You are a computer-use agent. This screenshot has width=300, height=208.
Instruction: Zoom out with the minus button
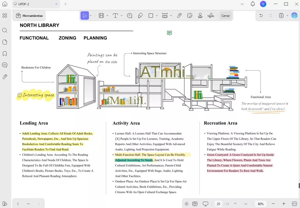point(273,204)
